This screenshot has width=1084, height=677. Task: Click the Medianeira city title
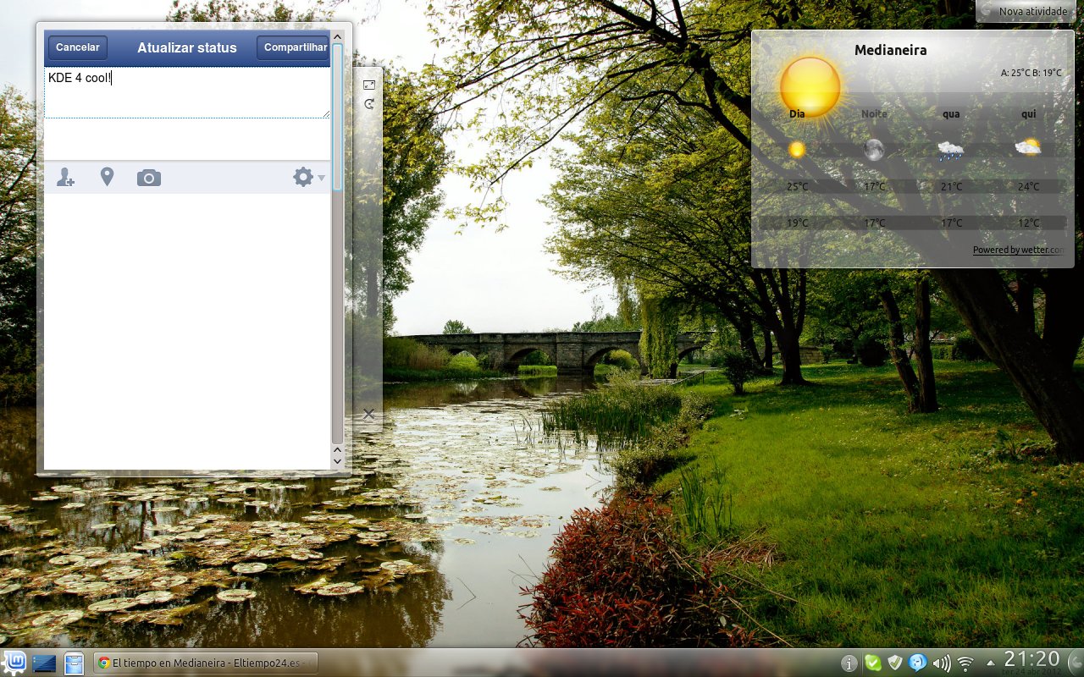click(x=890, y=50)
